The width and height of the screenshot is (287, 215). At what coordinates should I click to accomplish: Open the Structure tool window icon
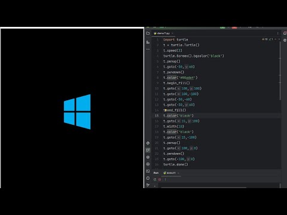click(x=148, y=42)
